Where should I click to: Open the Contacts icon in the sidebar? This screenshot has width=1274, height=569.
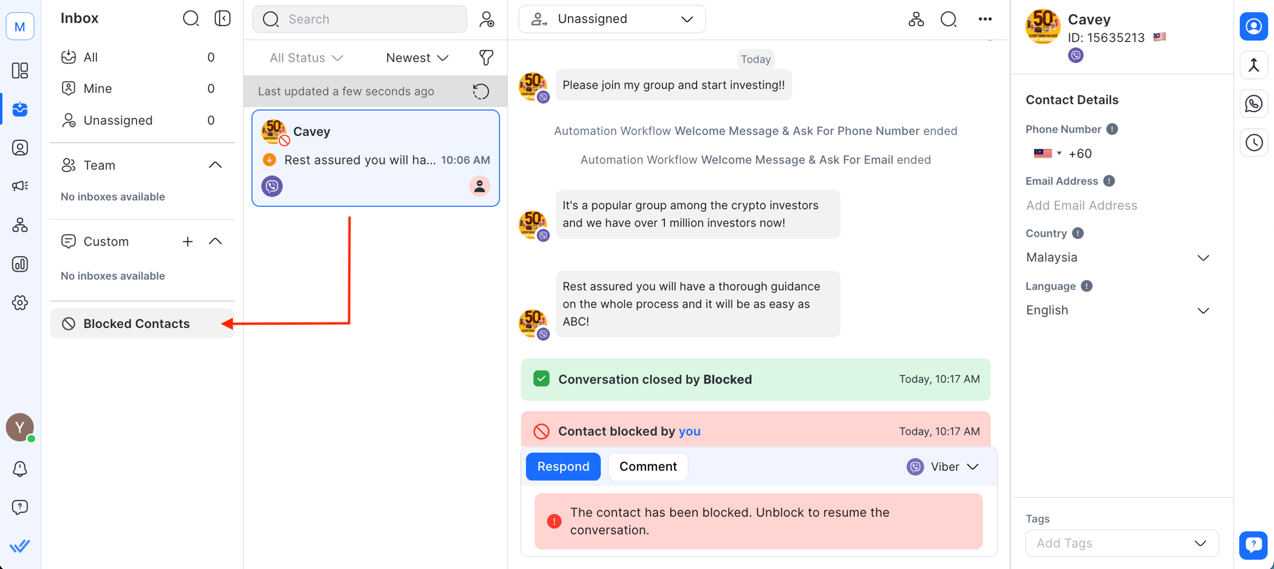(x=20, y=148)
